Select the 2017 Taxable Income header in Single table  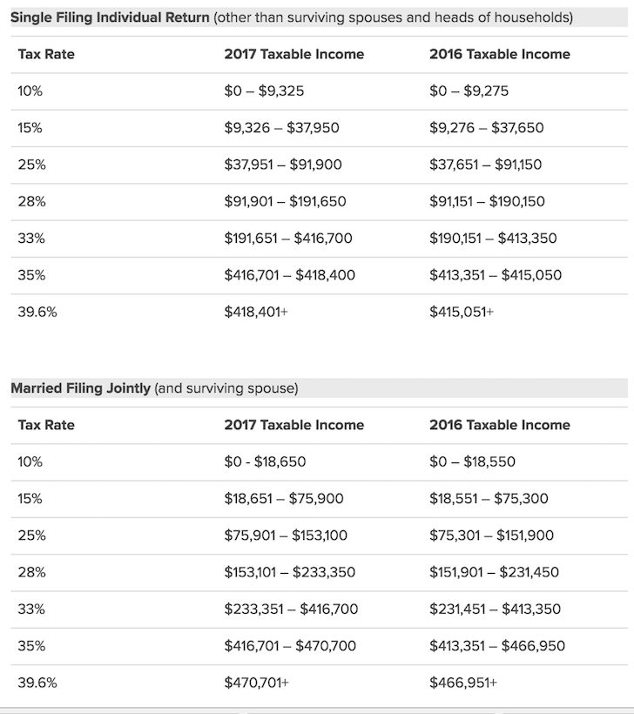tap(293, 54)
